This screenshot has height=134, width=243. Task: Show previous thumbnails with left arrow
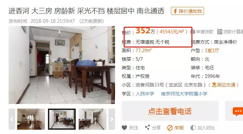click(x=12, y=119)
